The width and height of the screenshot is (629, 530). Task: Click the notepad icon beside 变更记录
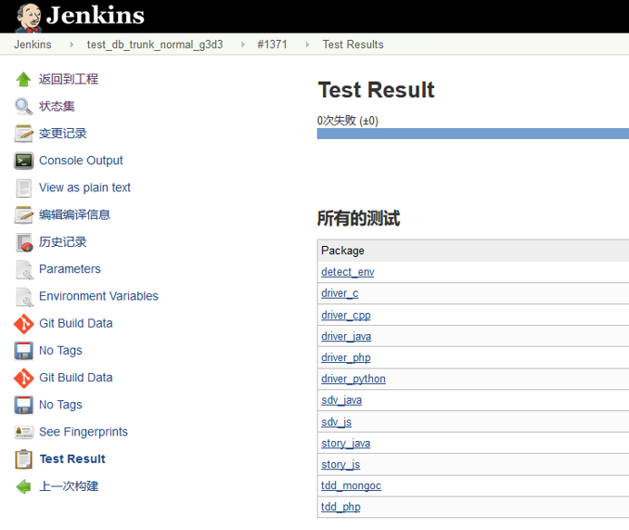coord(24,134)
